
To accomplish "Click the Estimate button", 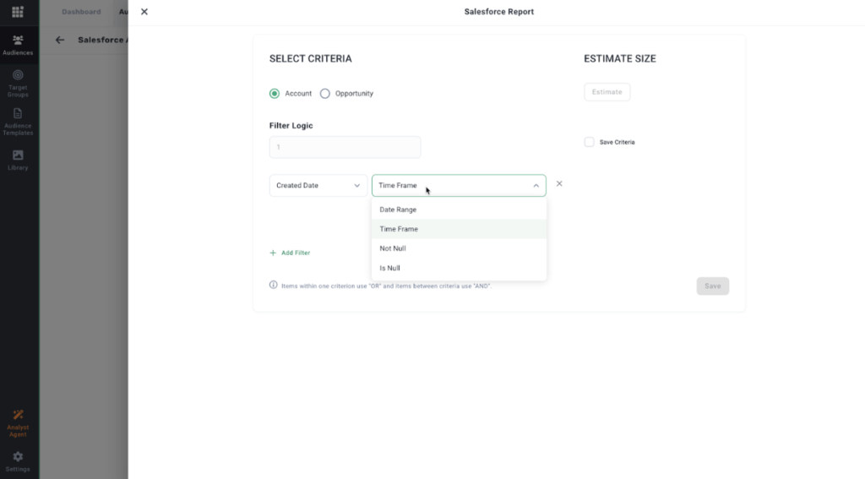I will point(607,92).
